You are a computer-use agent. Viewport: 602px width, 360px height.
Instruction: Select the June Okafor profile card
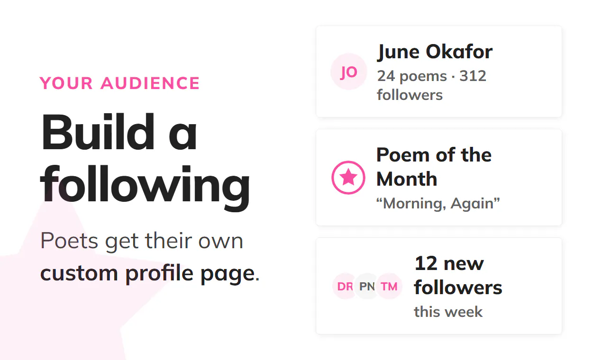pos(439,72)
